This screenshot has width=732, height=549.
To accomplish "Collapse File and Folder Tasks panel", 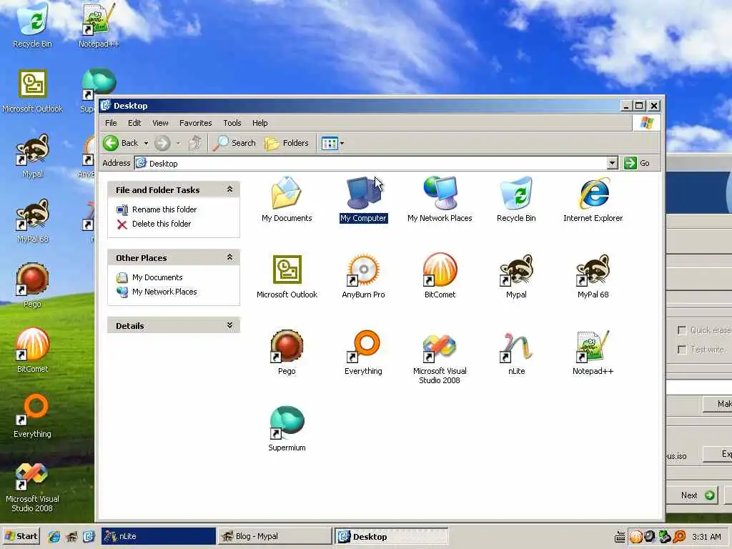I will tap(229, 189).
